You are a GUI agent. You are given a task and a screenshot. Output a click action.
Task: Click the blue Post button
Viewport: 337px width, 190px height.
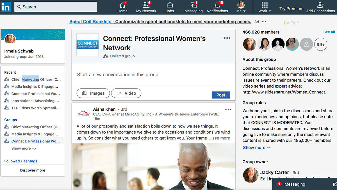(221, 95)
